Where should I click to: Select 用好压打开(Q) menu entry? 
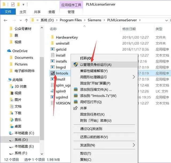pyautogui.click(x=104, y=102)
